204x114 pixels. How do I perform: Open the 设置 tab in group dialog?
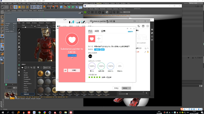[103, 31]
